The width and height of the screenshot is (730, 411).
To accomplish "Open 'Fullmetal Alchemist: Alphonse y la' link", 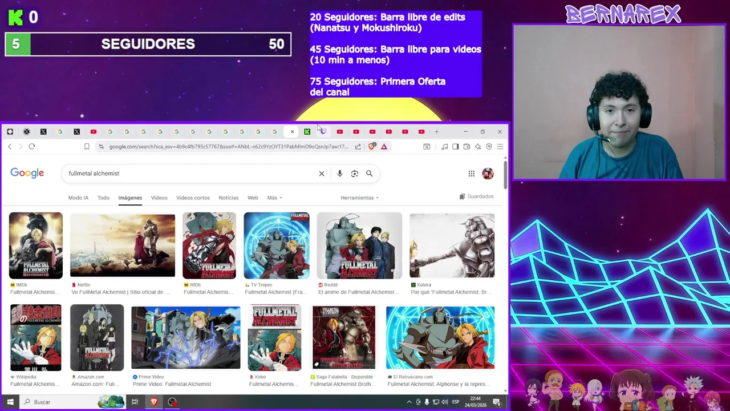I will click(437, 384).
